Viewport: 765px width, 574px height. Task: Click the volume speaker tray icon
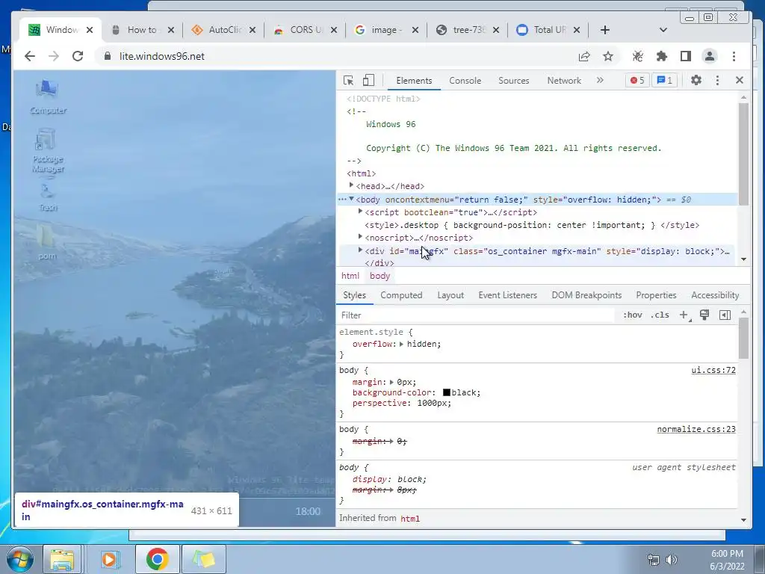click(x=672, y=559)
